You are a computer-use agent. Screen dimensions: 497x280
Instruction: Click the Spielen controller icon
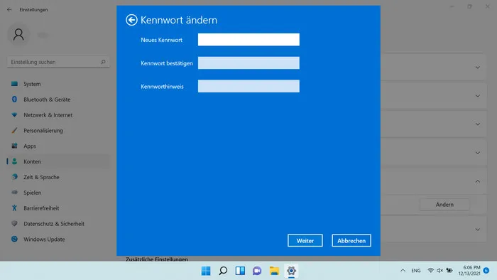[14, 193]
